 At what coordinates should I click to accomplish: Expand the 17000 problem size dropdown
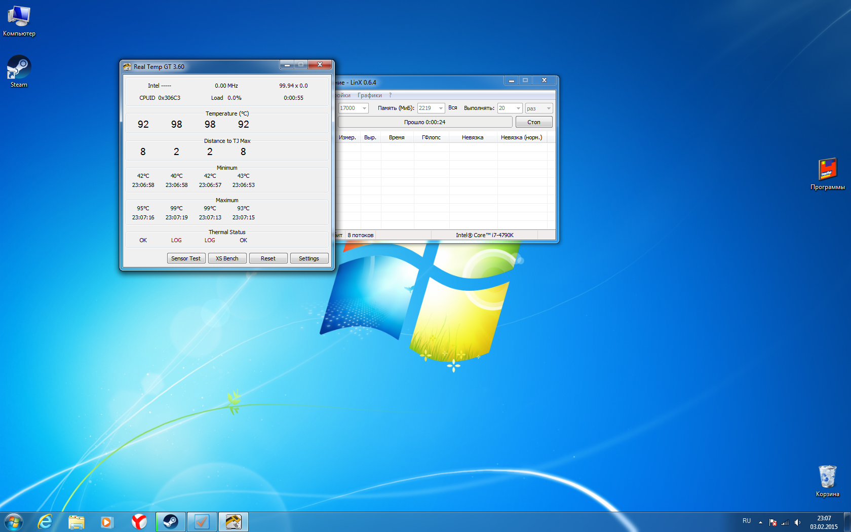(x=364, y=108)
